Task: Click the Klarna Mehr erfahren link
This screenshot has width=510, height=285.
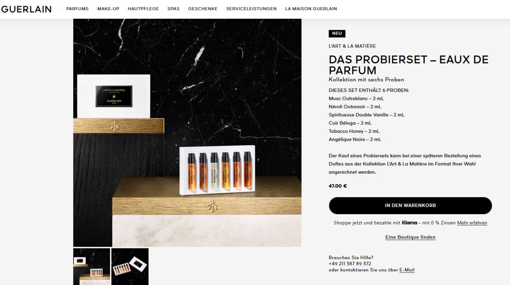Action: [472, 223]
